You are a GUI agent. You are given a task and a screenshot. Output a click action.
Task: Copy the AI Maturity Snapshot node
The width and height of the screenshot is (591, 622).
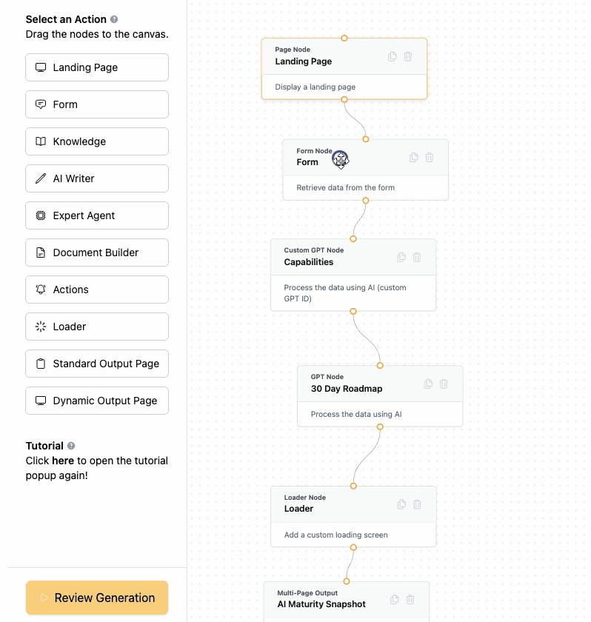tap(395, 599)
